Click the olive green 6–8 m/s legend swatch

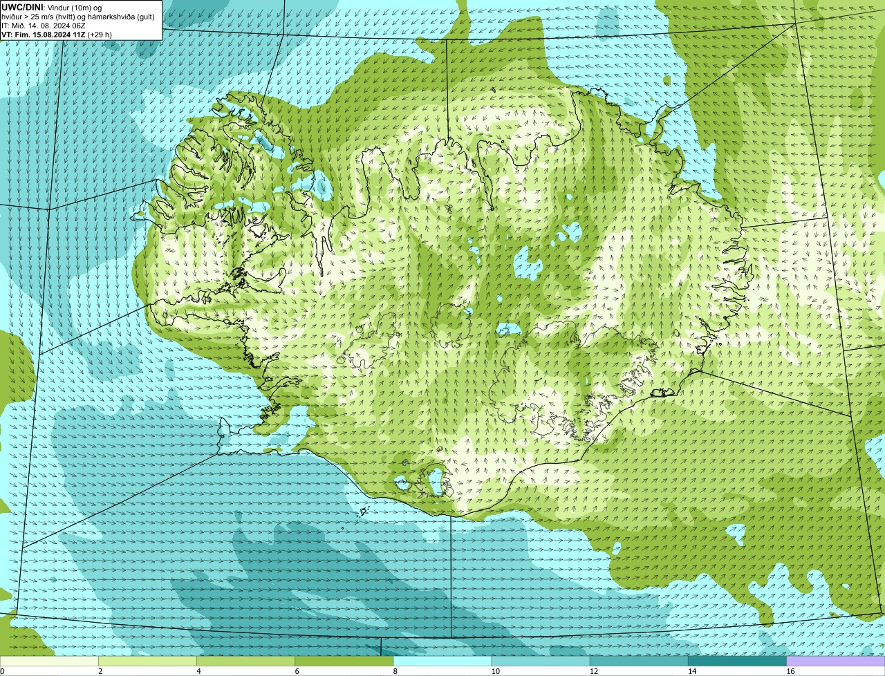click(x=344, y=661)
